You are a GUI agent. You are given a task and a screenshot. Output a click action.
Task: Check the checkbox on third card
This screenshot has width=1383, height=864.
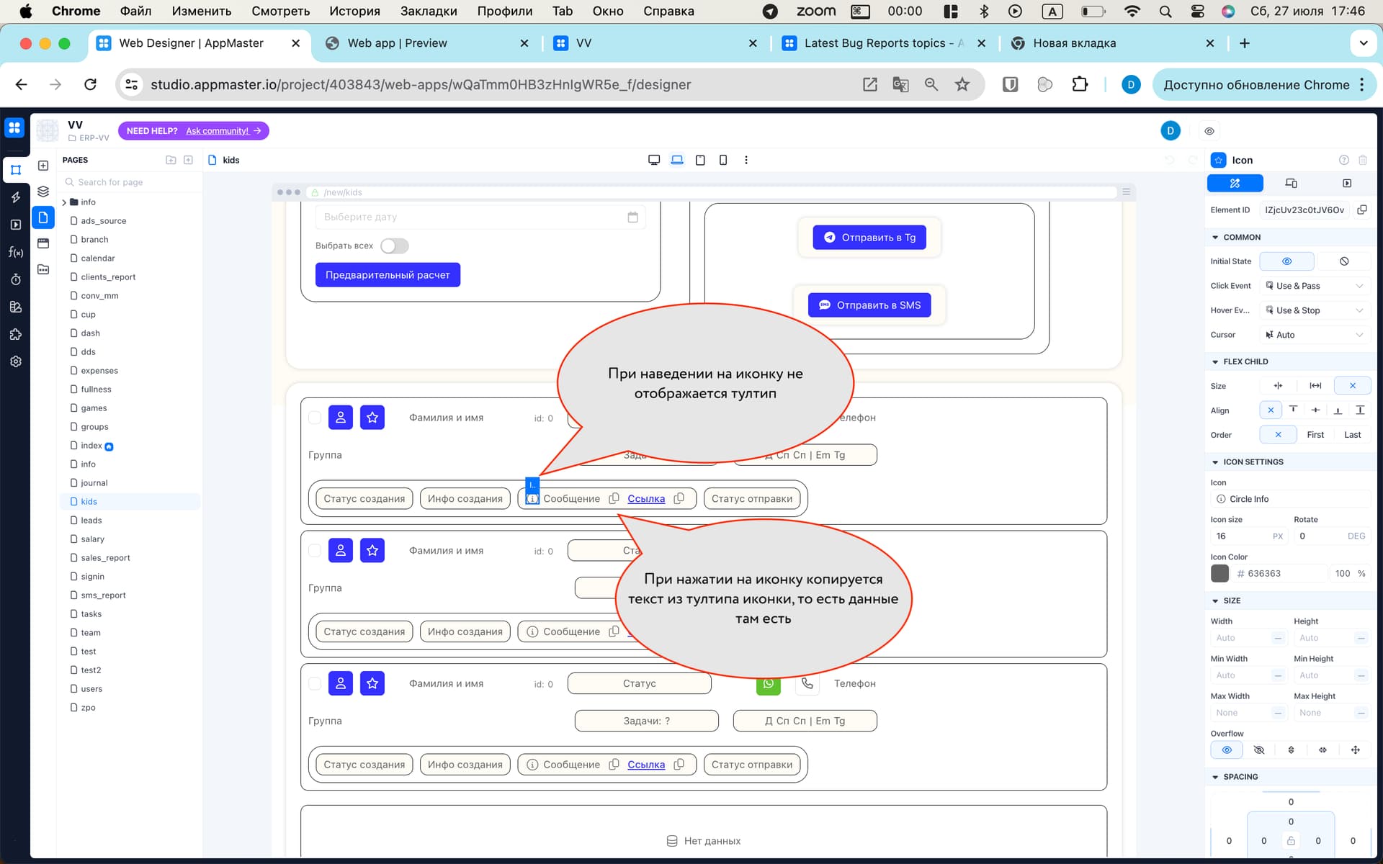point(315,683)
